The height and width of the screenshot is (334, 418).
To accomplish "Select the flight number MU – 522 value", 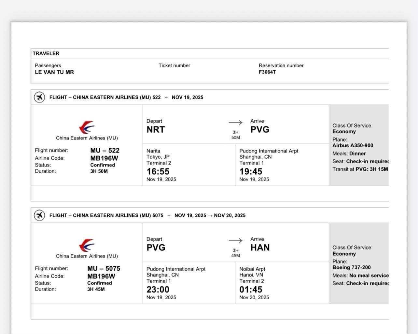I will point(105,150).
